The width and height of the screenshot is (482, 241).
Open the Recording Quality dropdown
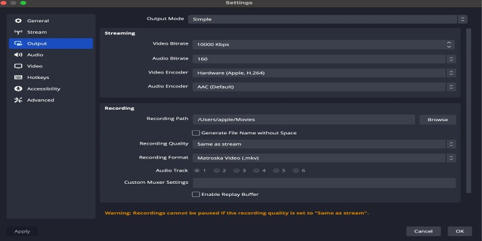324,144
